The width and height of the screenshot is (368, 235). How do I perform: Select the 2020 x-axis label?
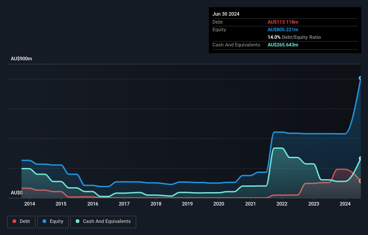click(219, 204)
